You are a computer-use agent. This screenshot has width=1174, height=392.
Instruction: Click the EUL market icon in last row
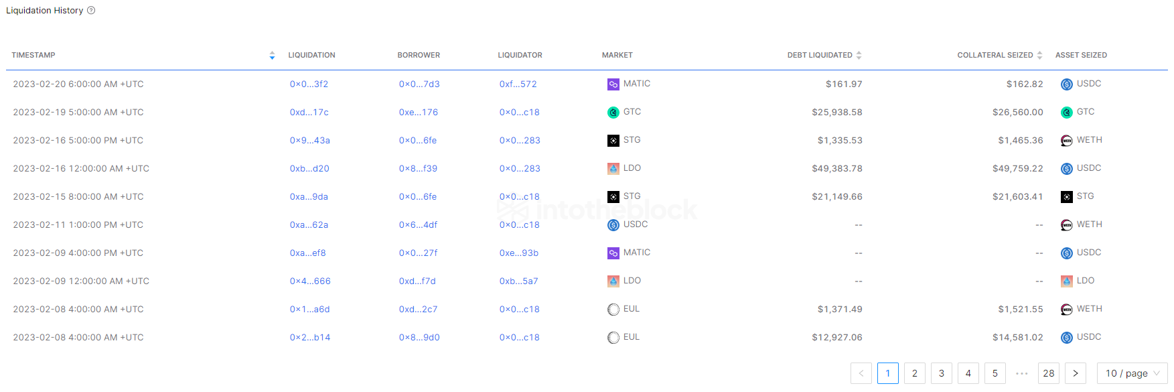click(613, 338)
